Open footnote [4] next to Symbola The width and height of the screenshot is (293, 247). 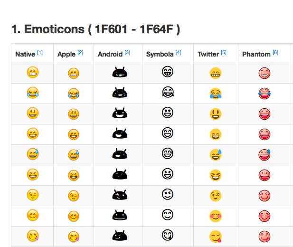pyautogui.click(x=178, y=53)
